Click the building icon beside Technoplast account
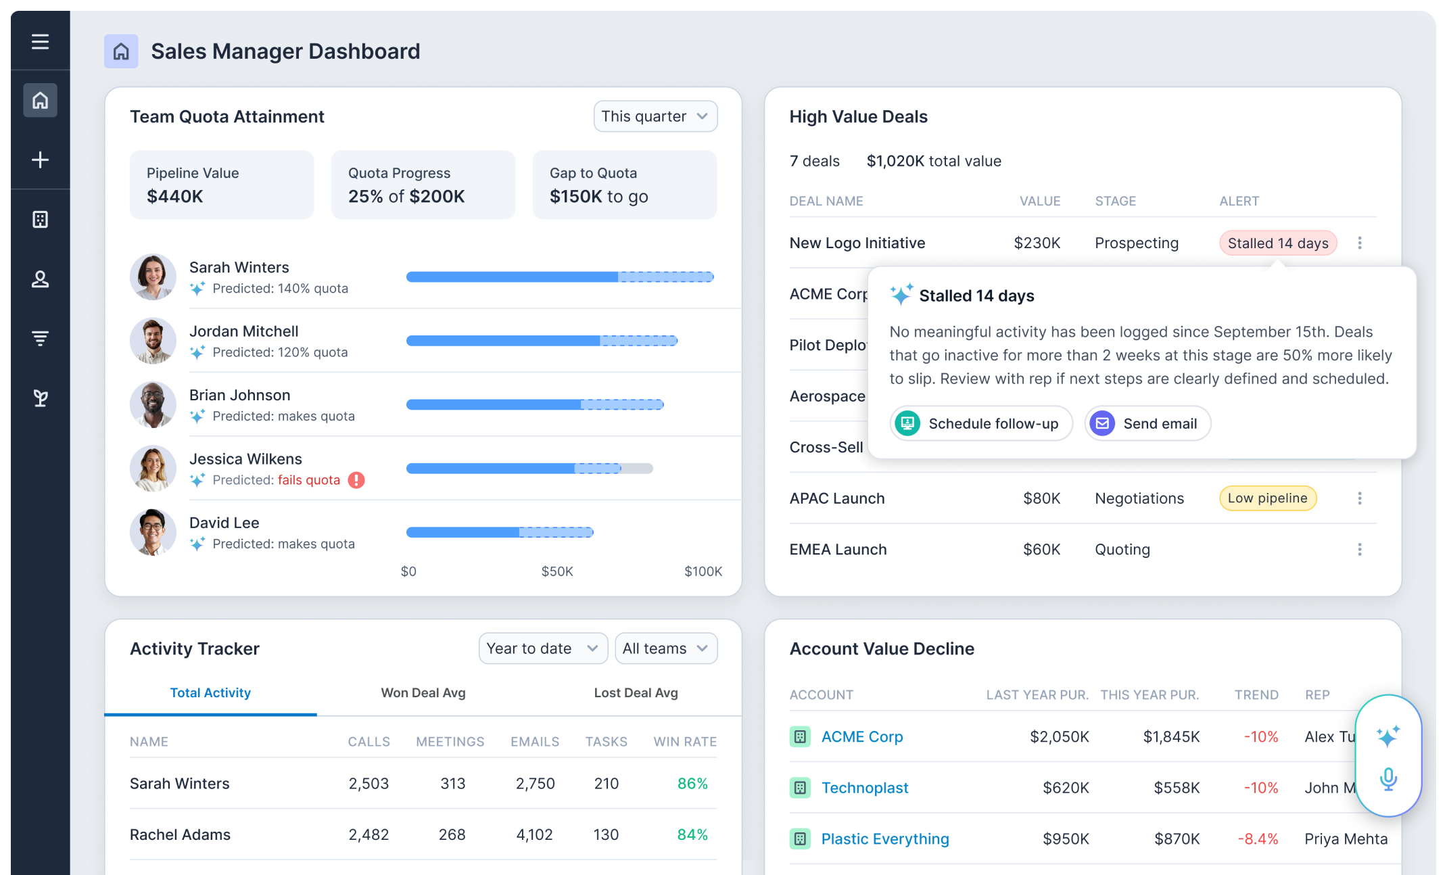This screenshot has height=875, width=1447. [800, 788]
